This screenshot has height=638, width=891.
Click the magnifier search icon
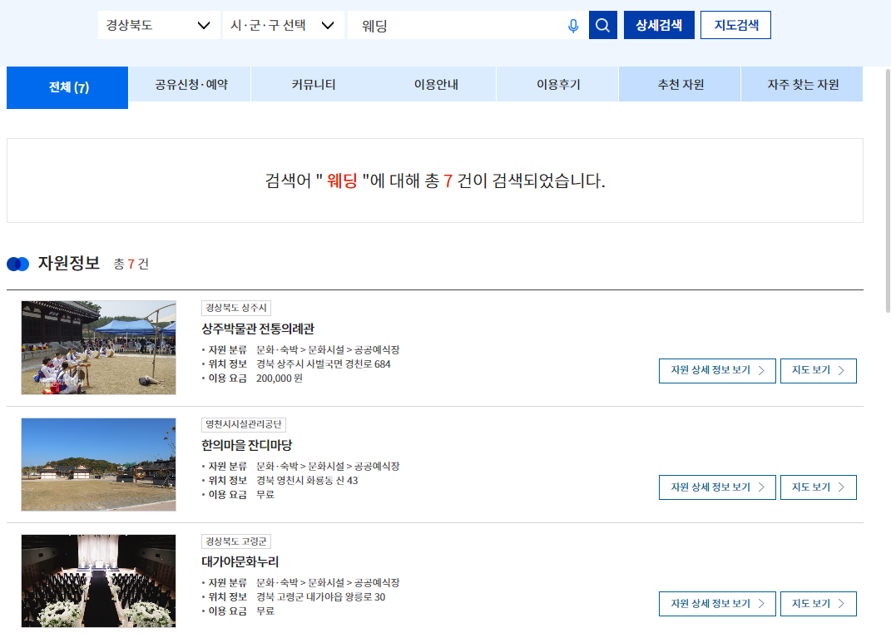coord(602,24)
